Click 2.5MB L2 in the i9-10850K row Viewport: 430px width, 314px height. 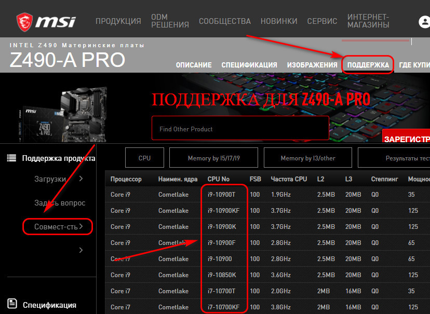pos(326,275)
